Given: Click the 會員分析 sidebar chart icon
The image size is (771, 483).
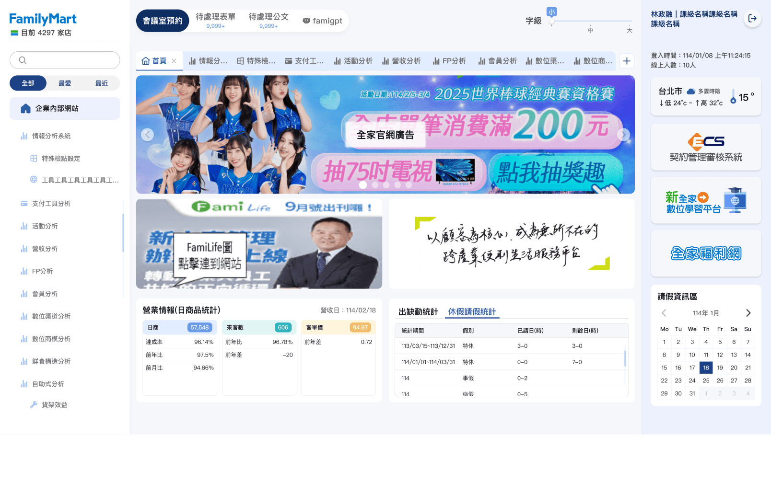Looking at the screenshot, I should pos(24,294).
